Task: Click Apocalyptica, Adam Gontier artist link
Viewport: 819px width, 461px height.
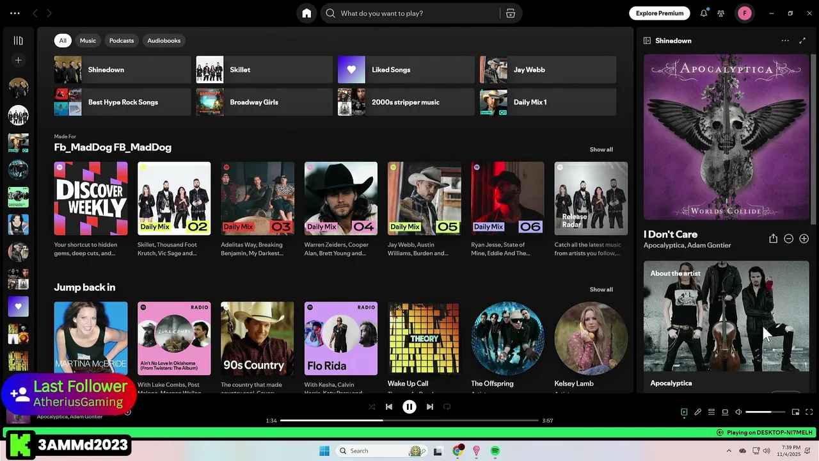Action: pyautogui.click(x=687, y=245)
